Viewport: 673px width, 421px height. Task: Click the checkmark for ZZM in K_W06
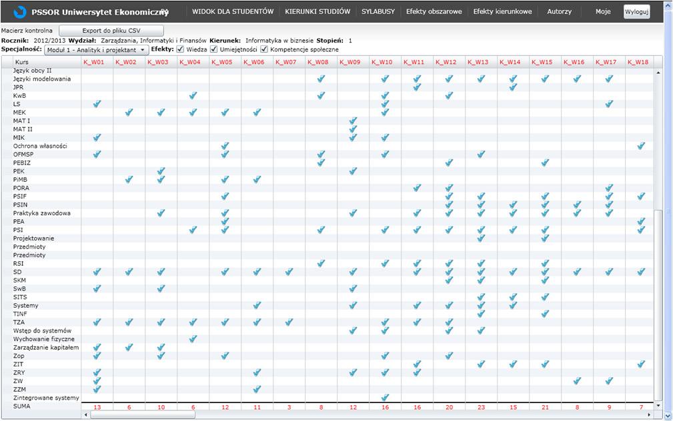(257, 389)
